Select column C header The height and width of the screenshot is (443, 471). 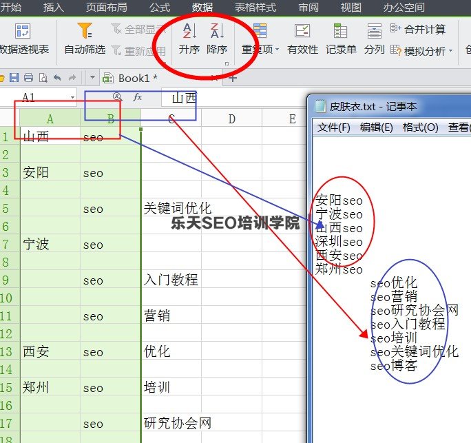(171, 119)
